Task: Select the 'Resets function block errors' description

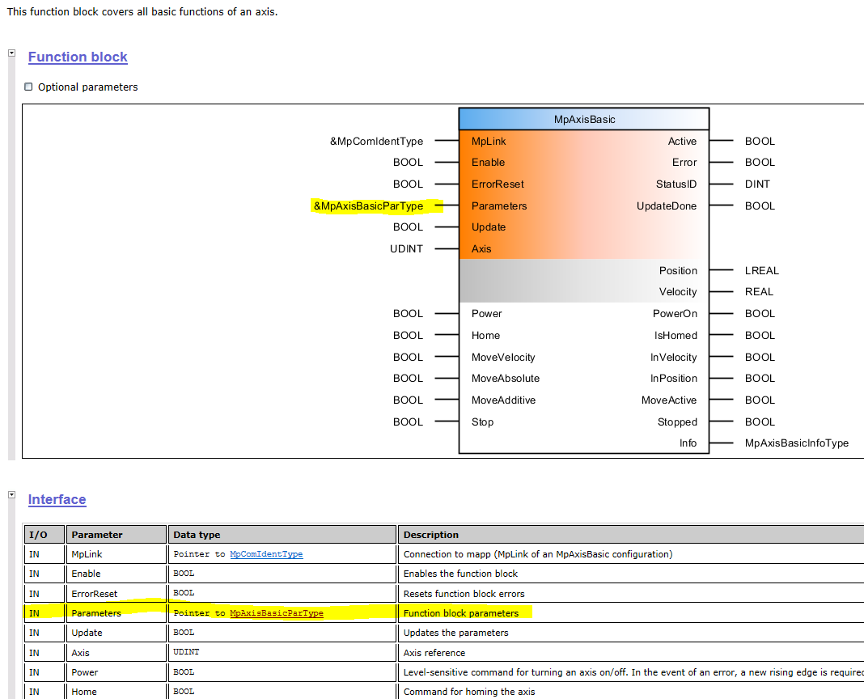Action: pos(464,594)
